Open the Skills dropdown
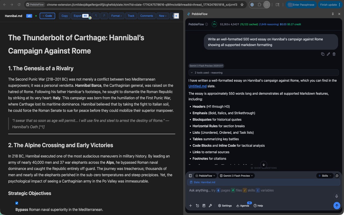344x215 pixels. 325,176
